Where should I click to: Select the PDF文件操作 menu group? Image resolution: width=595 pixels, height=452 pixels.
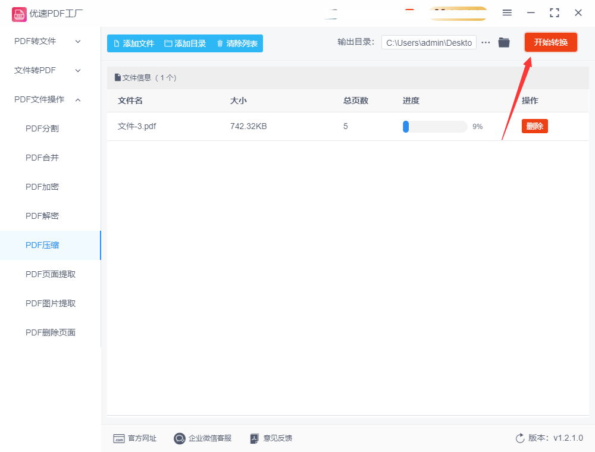click(50, 100)
